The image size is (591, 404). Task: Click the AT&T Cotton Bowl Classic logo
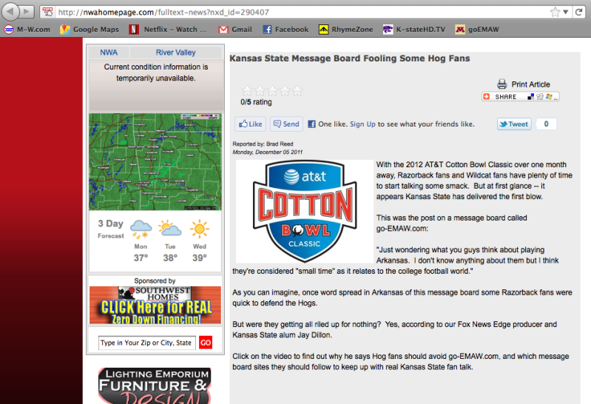point(305,211)
